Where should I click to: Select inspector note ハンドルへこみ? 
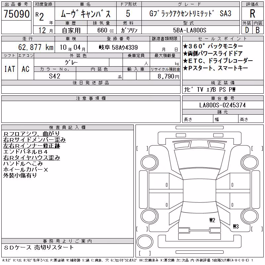23,163
